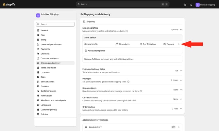Open Checkout settings page
Image resolution: width=219 pixels, height=131 pixels.
point(55,54)
